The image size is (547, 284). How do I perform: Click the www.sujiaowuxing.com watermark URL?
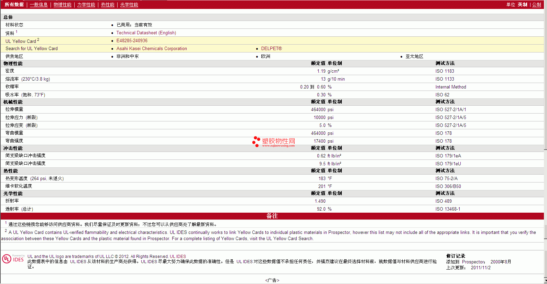[x=278, y=146]
